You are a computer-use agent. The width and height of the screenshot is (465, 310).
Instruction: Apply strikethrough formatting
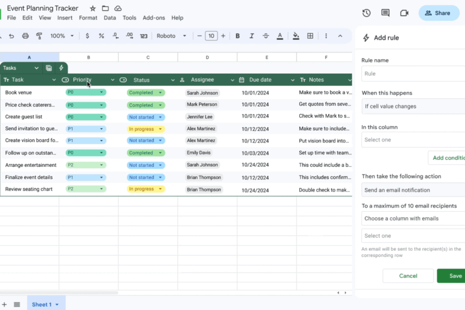coord(266,36)
